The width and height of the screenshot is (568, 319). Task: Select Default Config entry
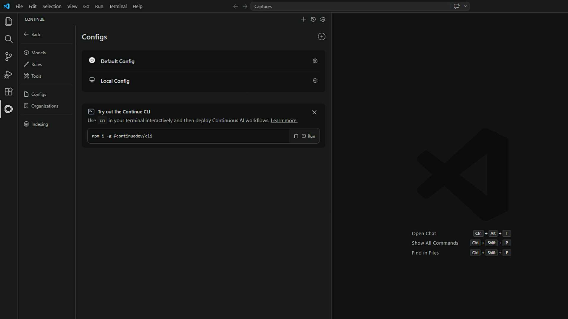pos(204,61)
